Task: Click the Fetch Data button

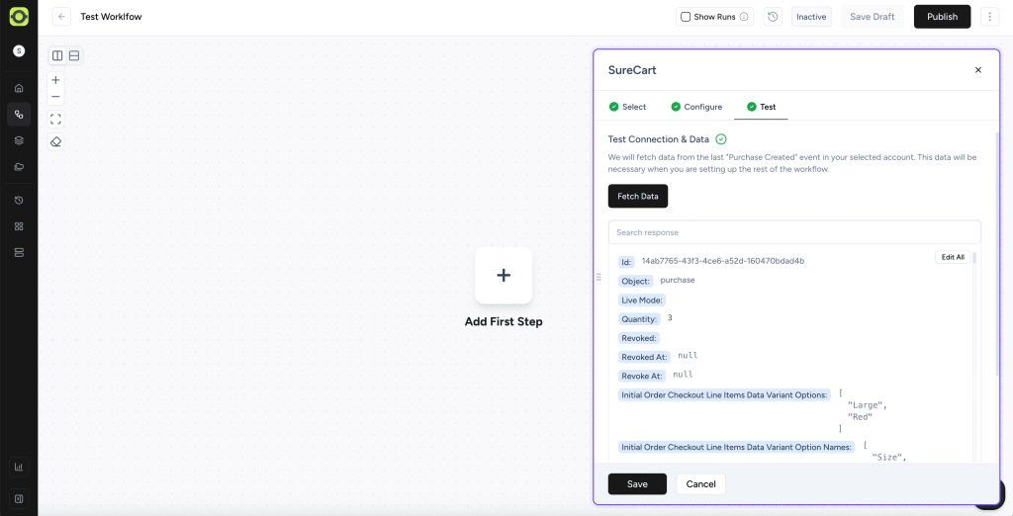Action: point(637,196)
